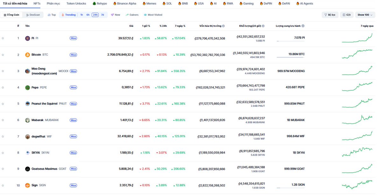The image size is (382, 196).
Task: Sort by the Tên name column
Action: click(x=27, y=26)
